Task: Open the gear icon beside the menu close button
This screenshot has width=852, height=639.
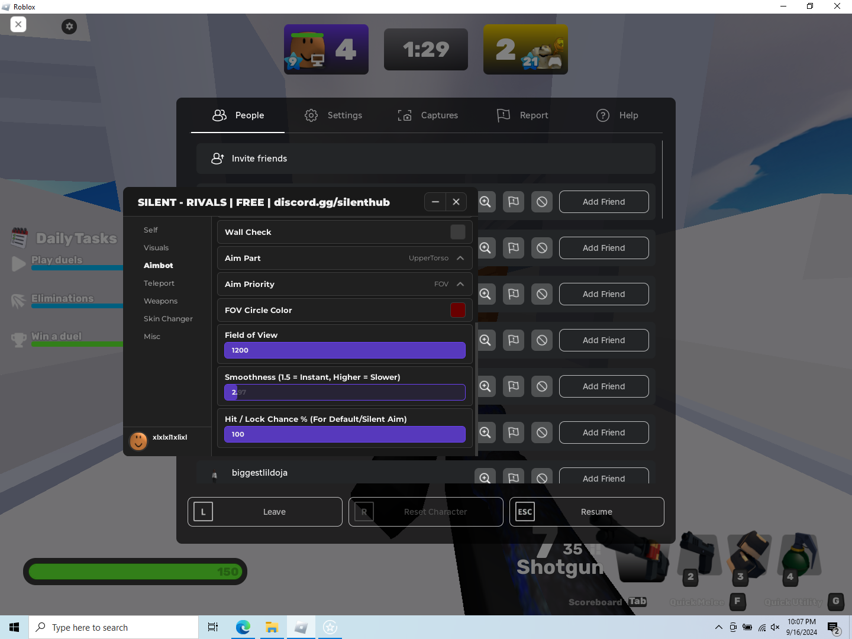Action: [69, 26]
